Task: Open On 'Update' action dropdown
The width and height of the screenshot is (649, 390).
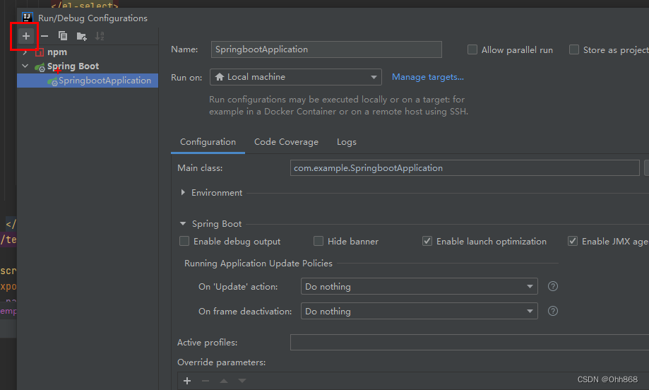Action: (x=419, y=286)
